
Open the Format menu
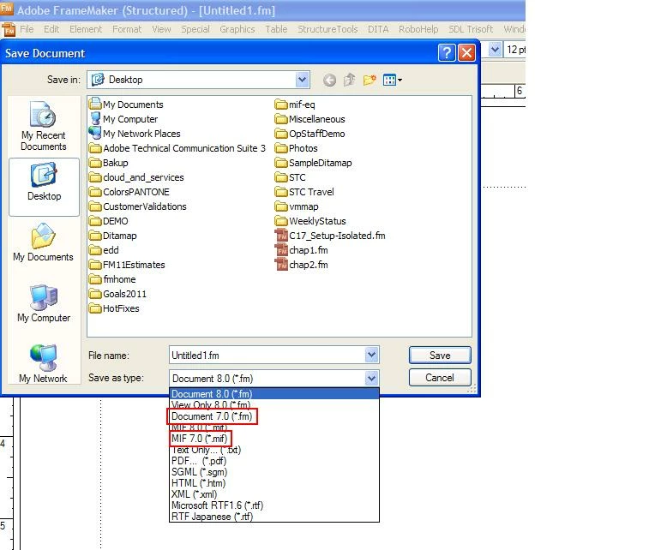[127, 29]
